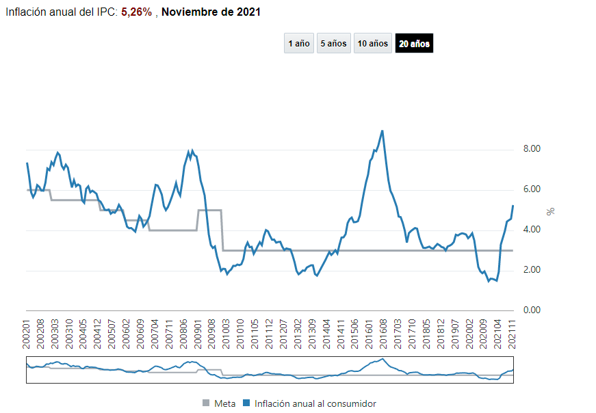Click the 202002 x-axis date label
This screenshot has height=413, width=596.
[x=469, y=334]
